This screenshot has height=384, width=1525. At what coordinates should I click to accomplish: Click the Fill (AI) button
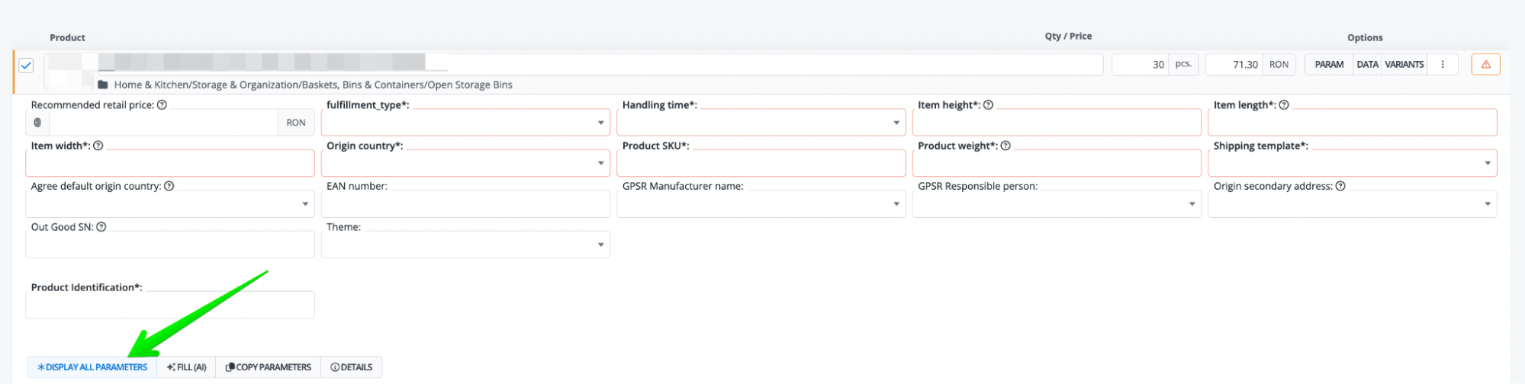pos(186,367)
